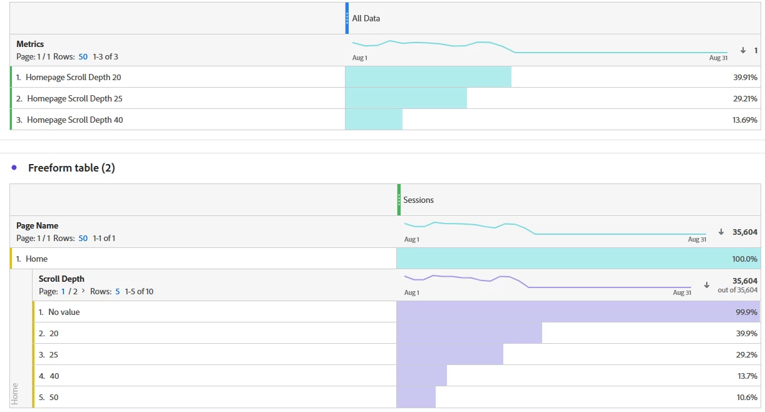
Task: Click the sort arrow beside Sessions total 35,604
Action: 722,232
